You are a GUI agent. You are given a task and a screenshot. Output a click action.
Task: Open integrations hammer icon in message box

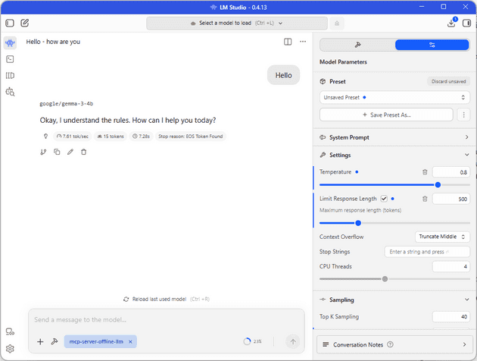[55, 341]
